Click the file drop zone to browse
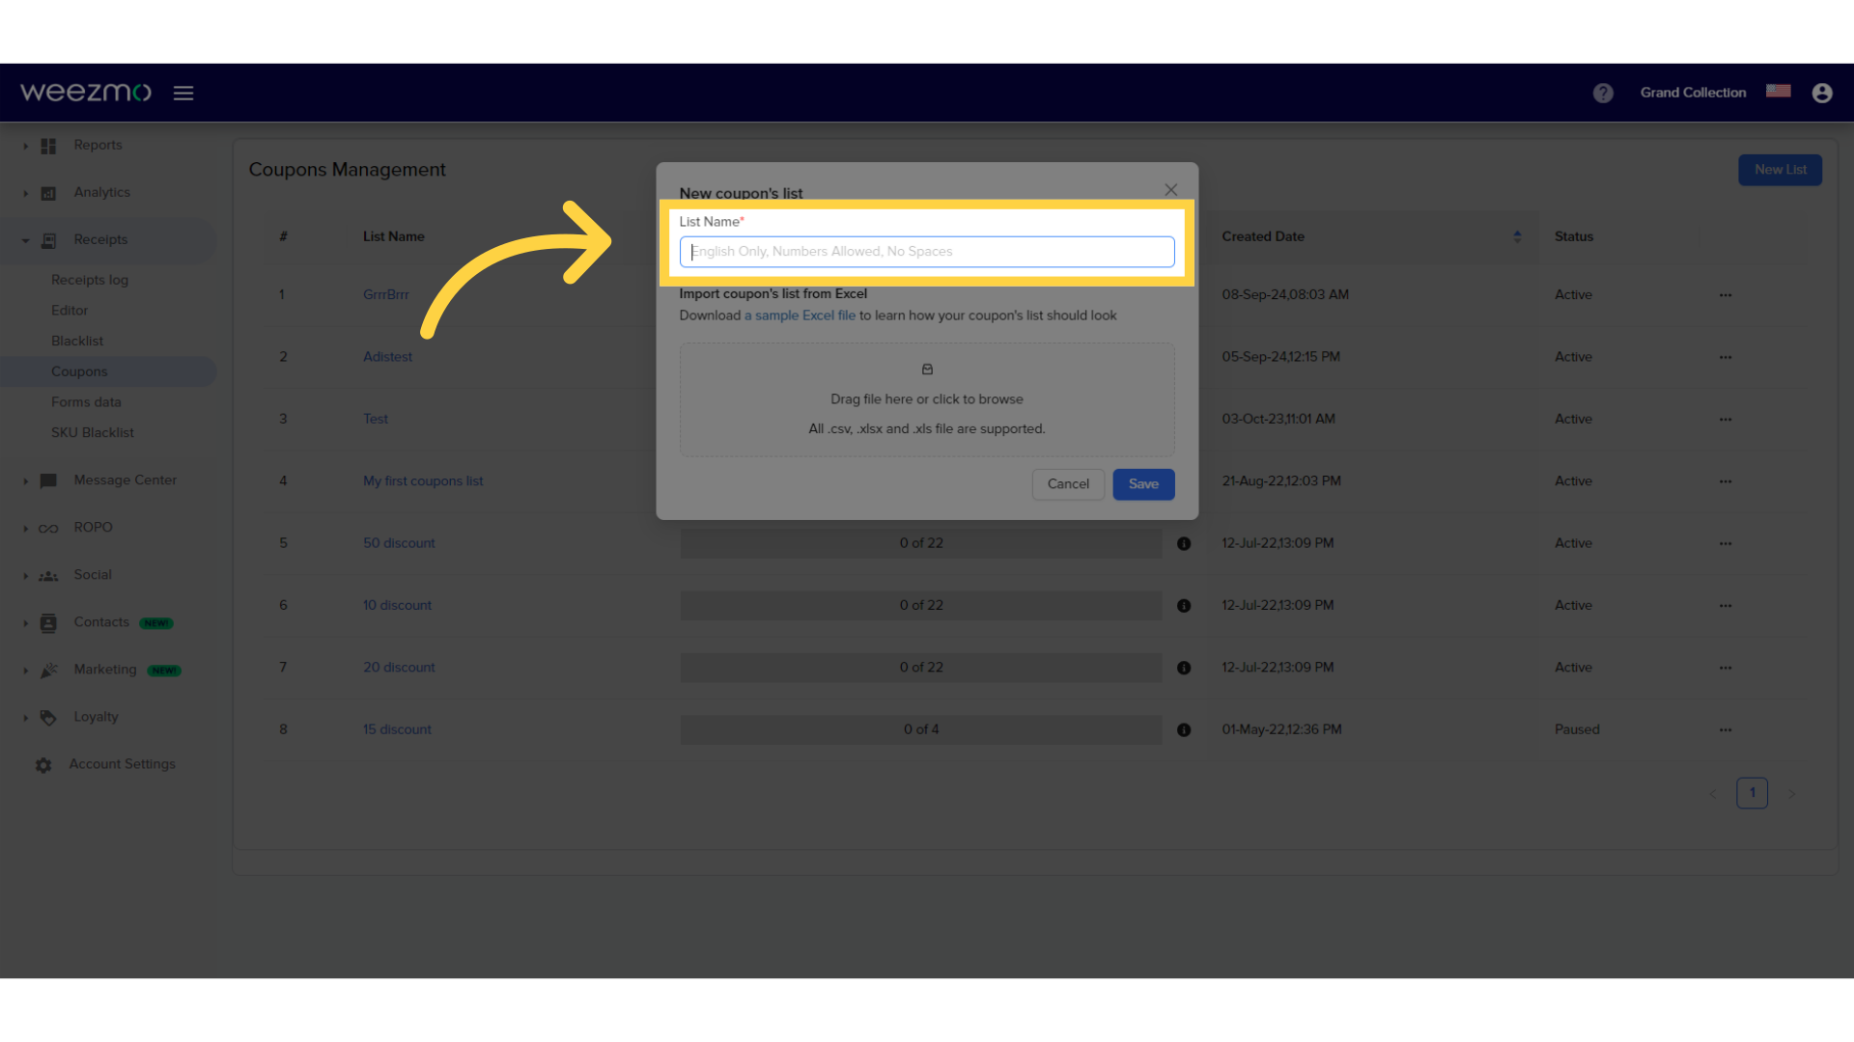This screenshot has width=1854, height=1042. [x=927, y=399]
